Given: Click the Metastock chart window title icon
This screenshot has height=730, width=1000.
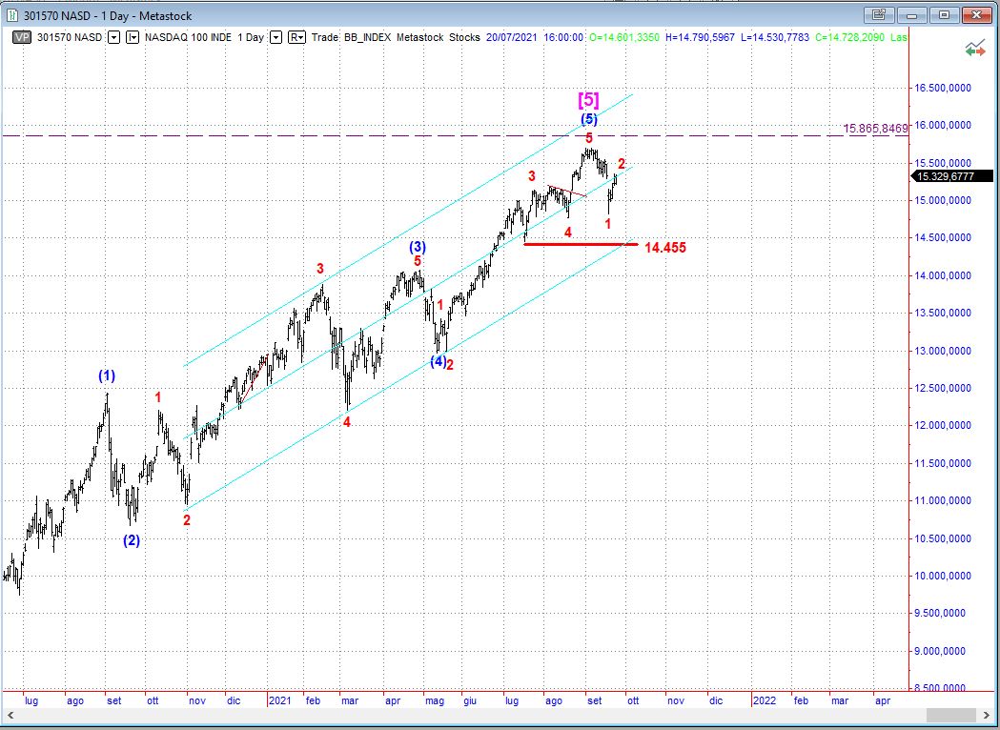Looking at the screenshot, I should (12, 15).
